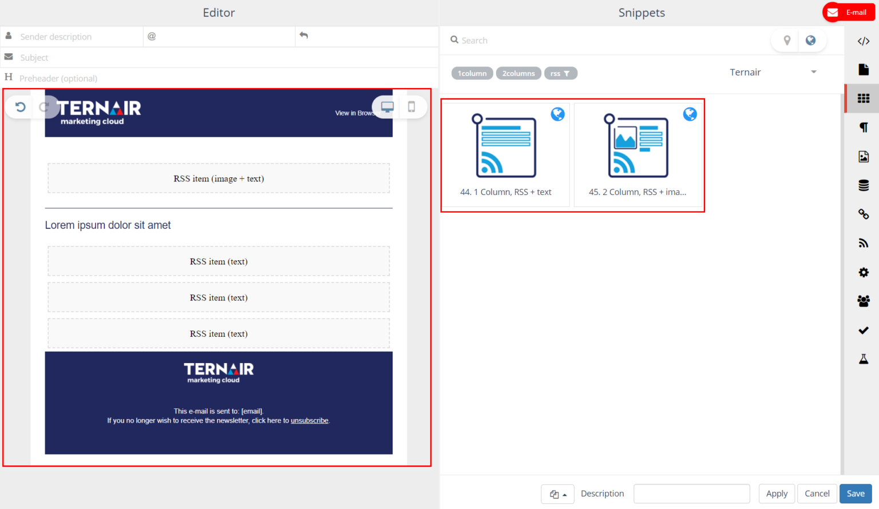The height and width of the screenshot is (509, 879).
Task: Click the Apply button
Action: [777, 494]
